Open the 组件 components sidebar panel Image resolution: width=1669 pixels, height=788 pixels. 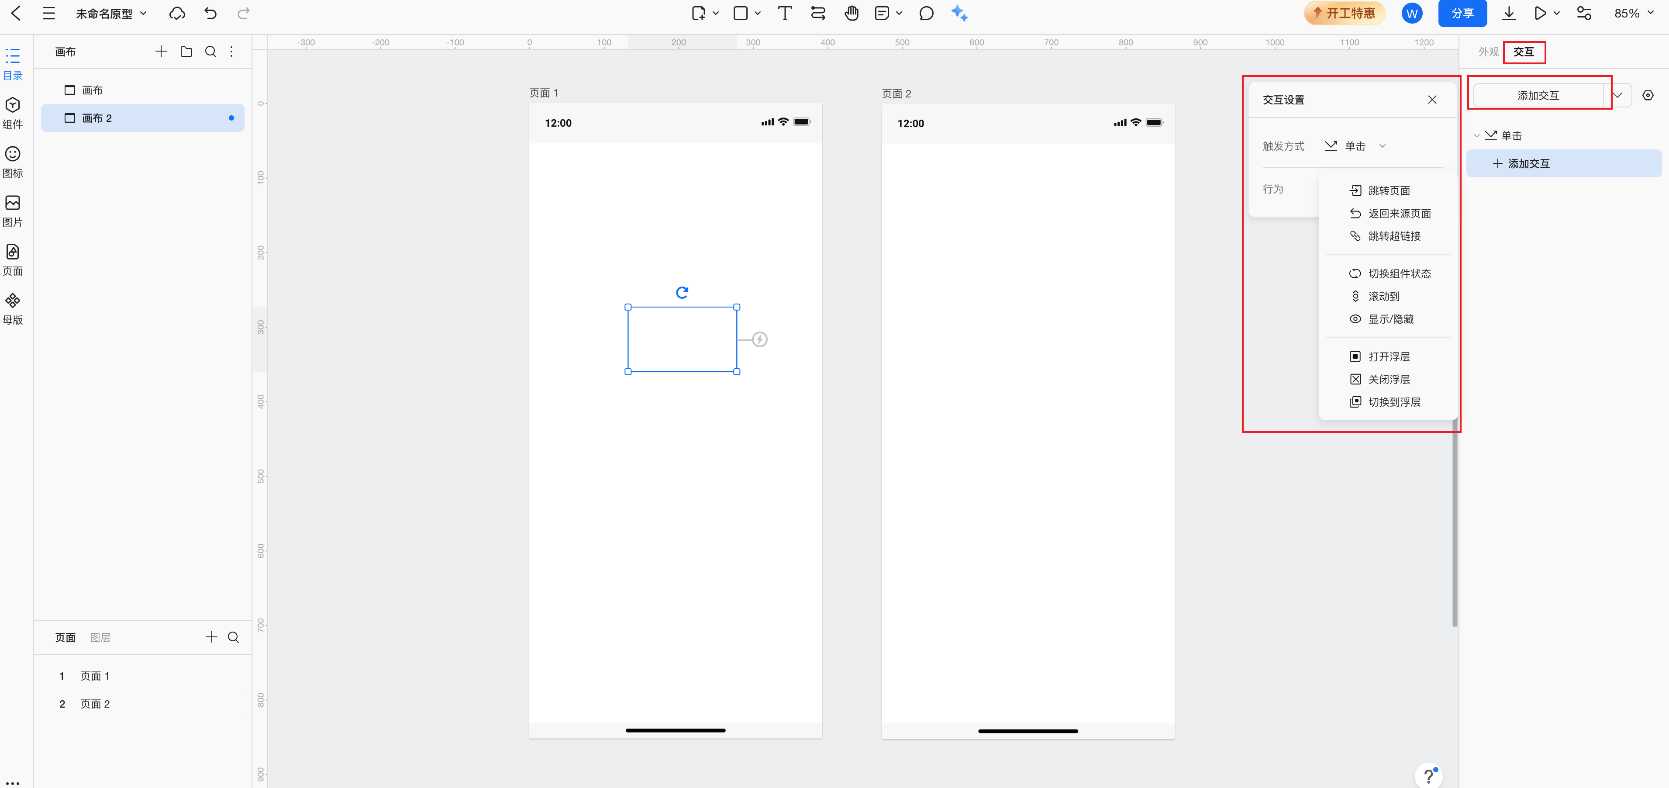13,114
